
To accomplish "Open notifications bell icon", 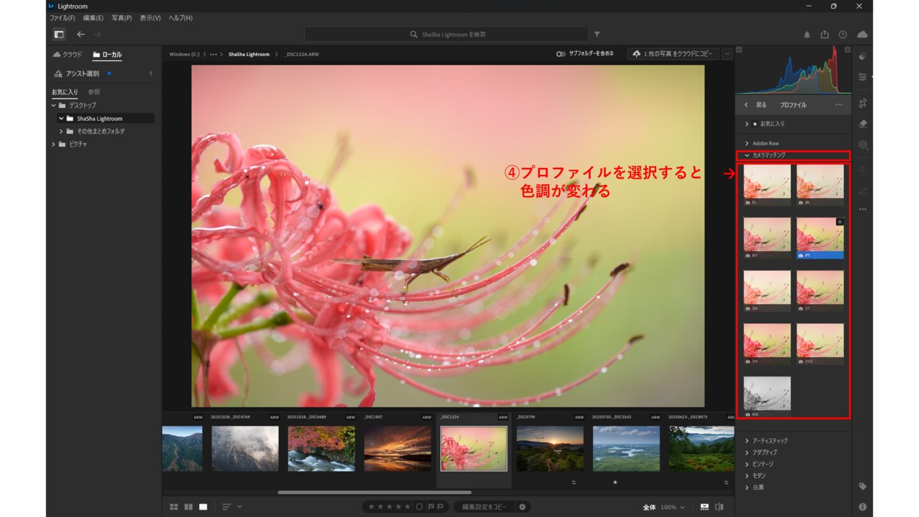I will 807,34.
